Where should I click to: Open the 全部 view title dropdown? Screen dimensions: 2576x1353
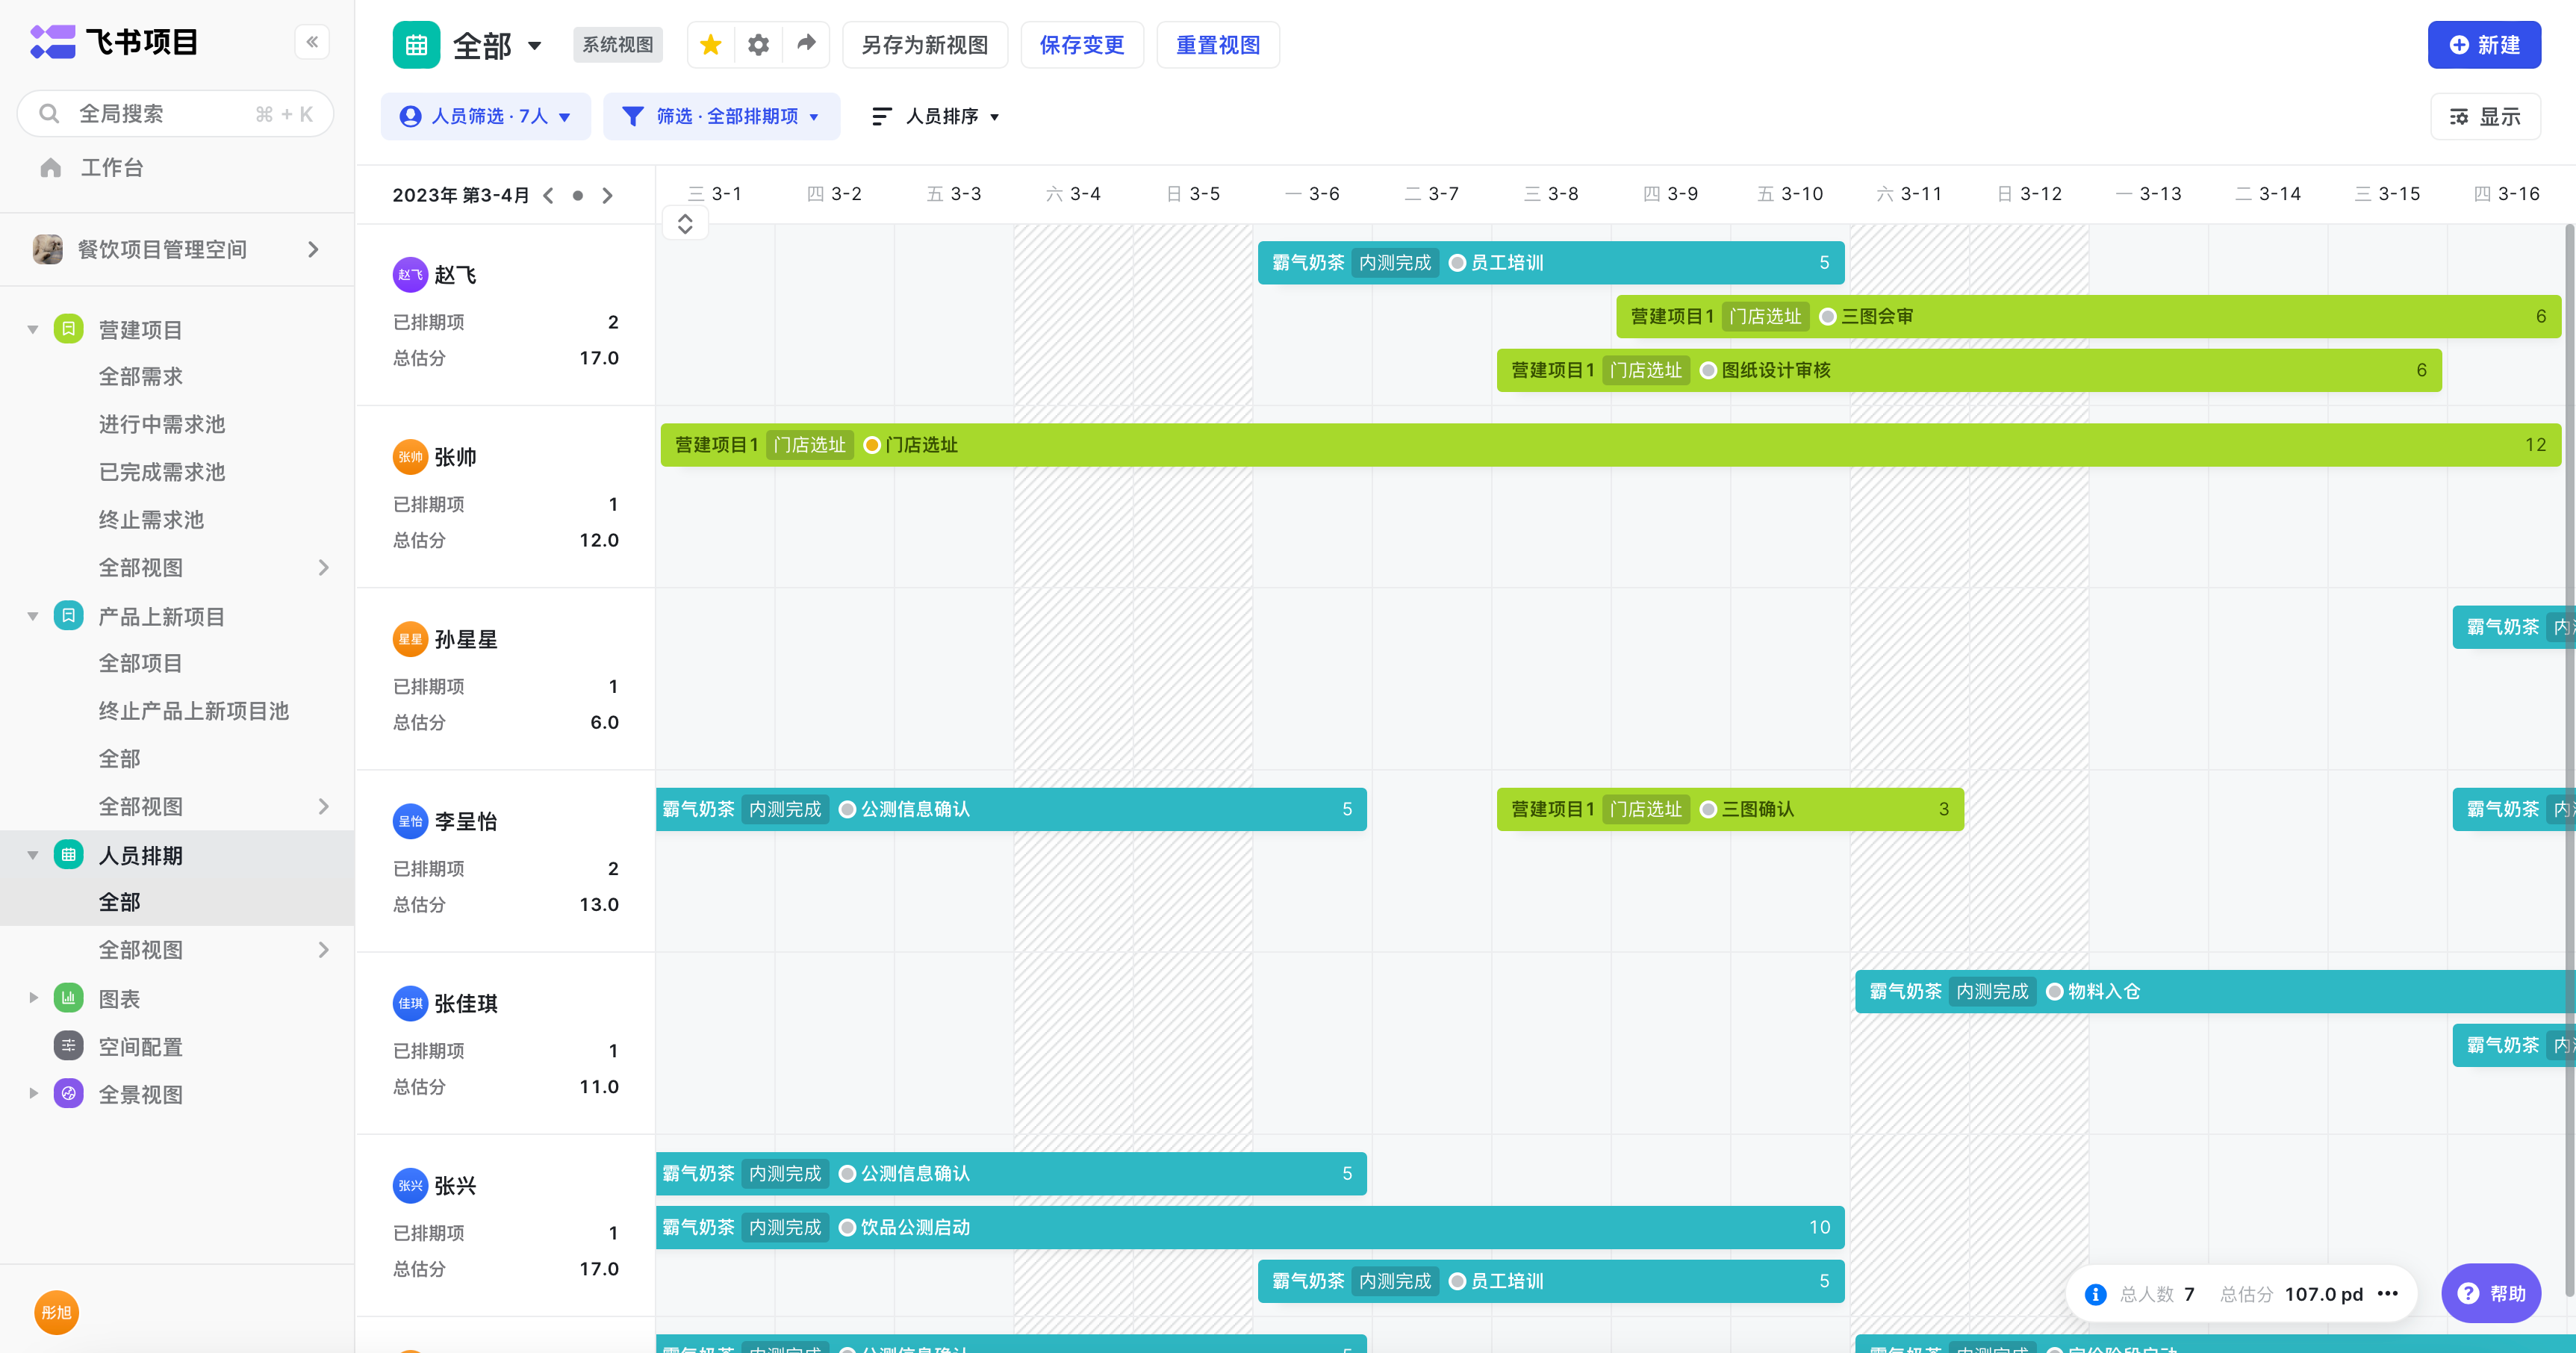534,46
